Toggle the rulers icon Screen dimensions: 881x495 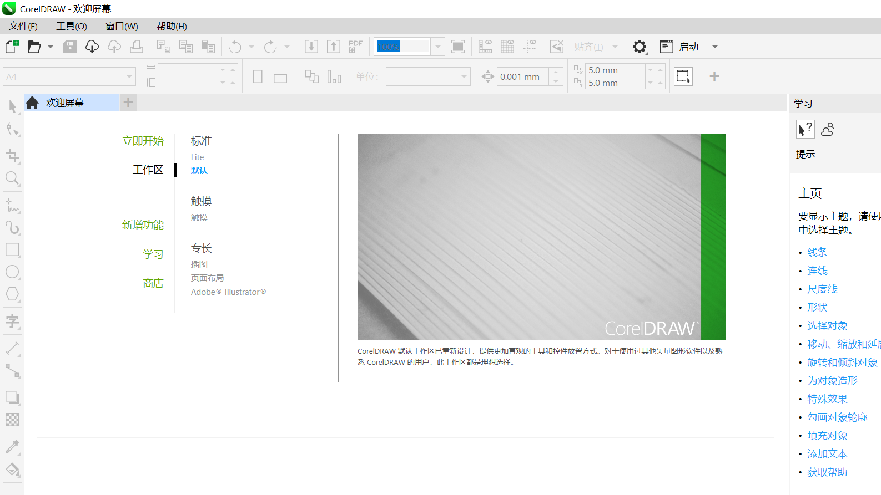point(485,47)
